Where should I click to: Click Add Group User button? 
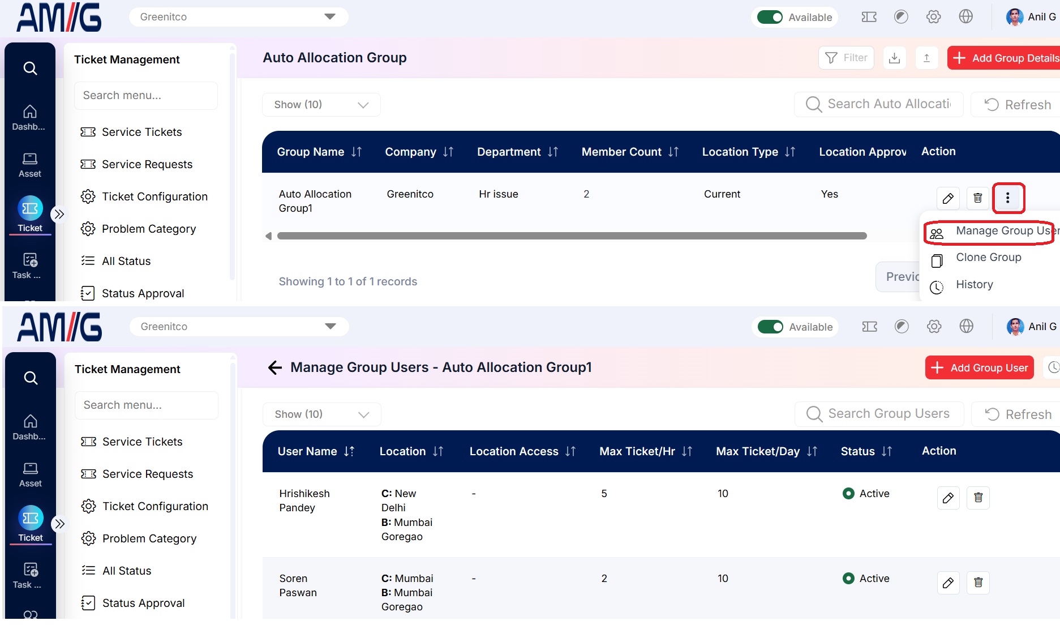coord(979,367)
